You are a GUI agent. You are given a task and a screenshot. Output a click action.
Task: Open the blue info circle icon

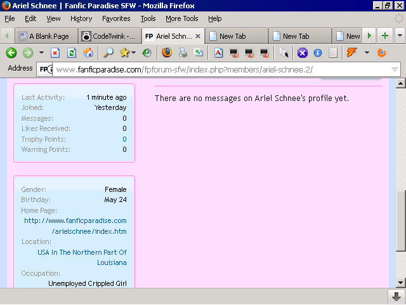pos(318,53)
